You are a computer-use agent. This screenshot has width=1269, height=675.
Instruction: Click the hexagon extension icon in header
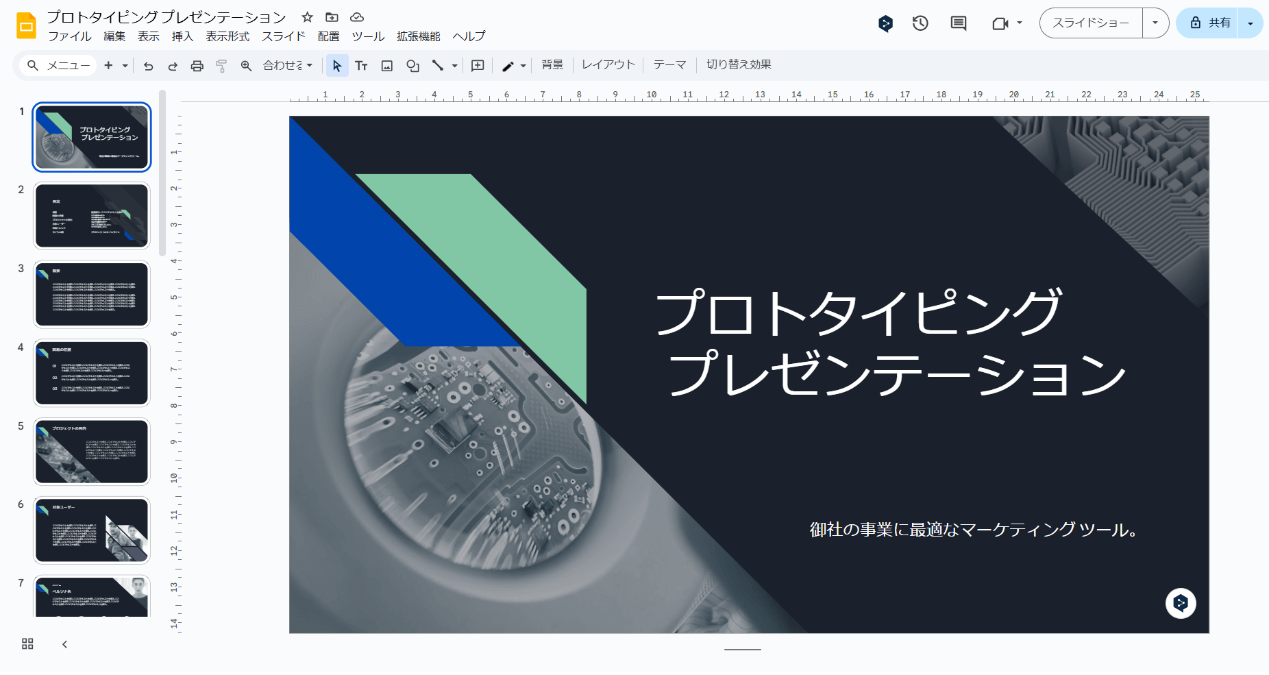885,23
